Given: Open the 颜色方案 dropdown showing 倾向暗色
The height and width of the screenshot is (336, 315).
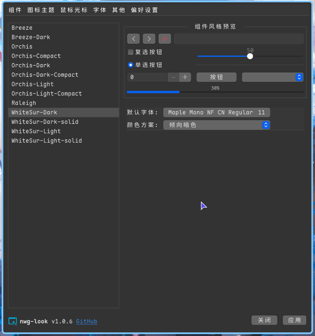Looking at the screenshot, I should pos(217,125).
